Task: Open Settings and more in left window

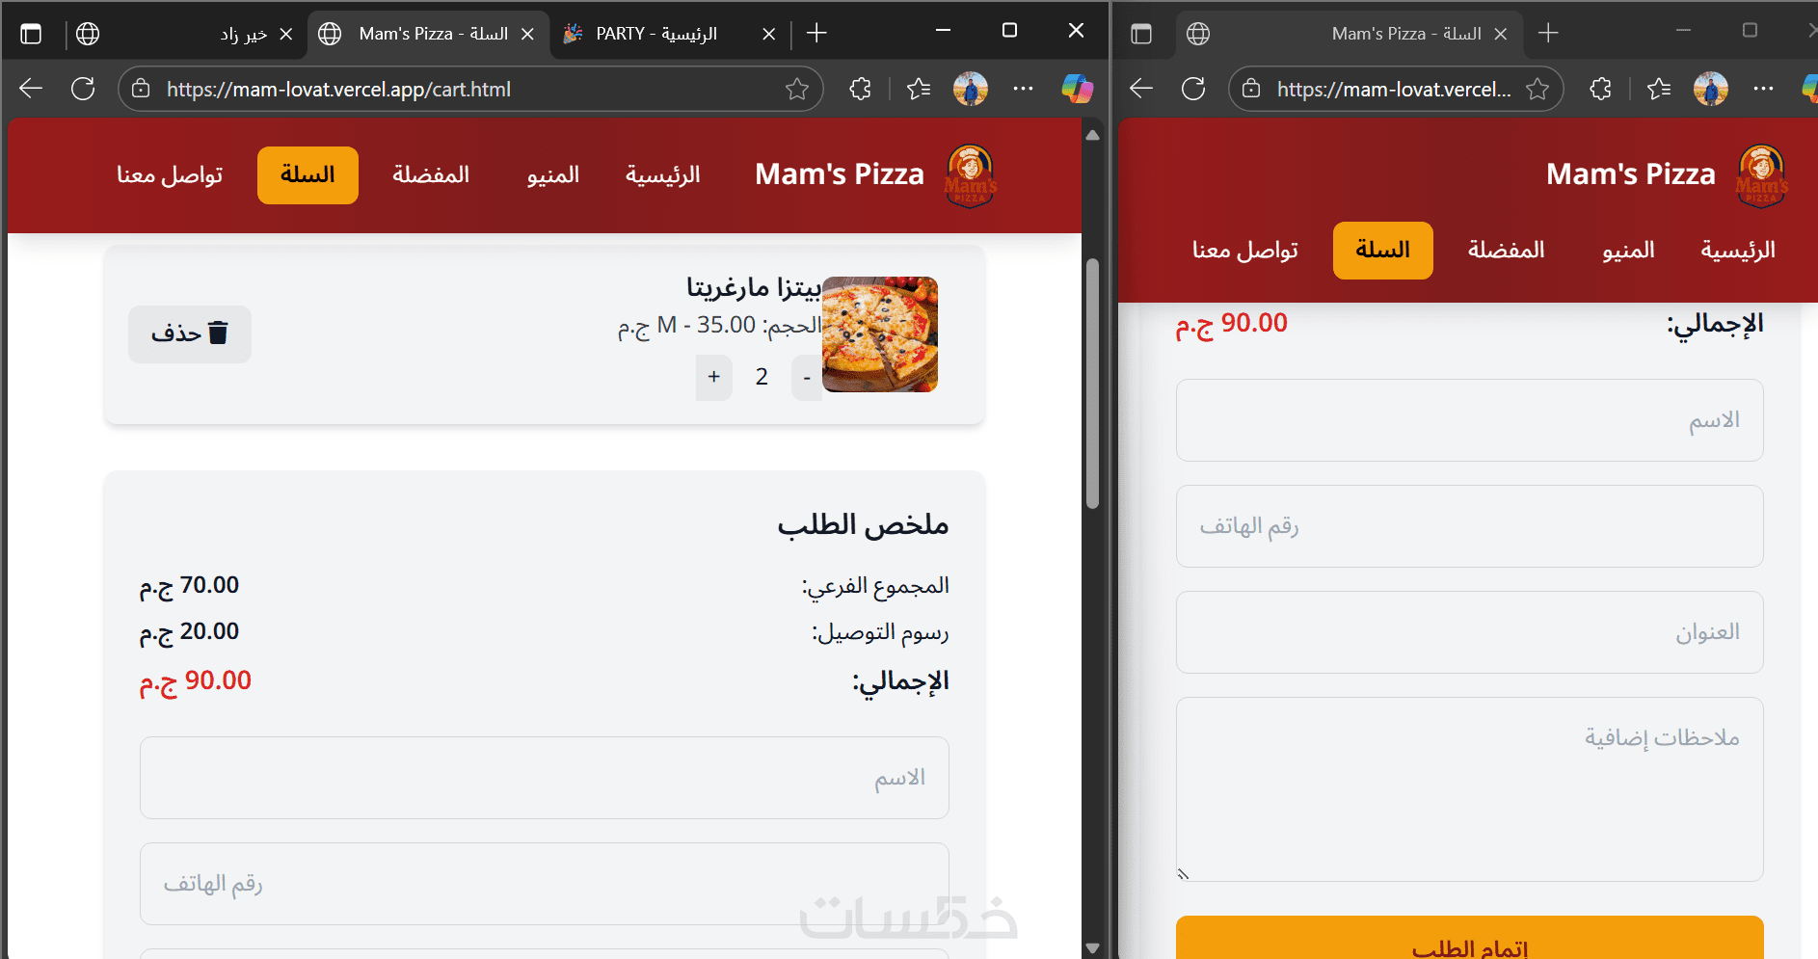Action: (1024, 89)
